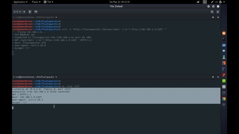Click the terminal 2 cursor block

pyautogui.click(x=13, y=108)
